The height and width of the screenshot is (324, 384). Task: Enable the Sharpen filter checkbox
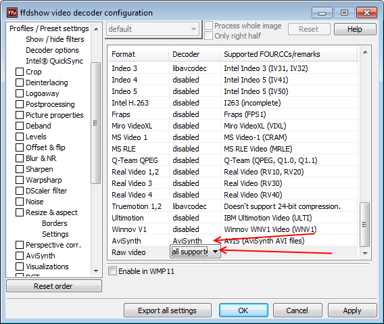tap(20, 169)
